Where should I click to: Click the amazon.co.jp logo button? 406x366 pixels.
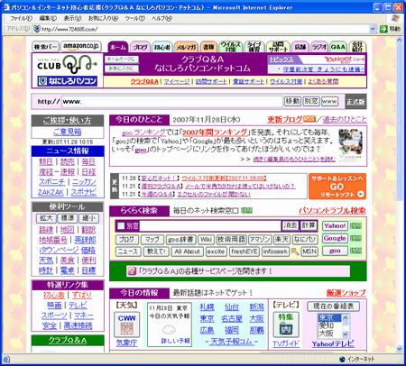81,46
